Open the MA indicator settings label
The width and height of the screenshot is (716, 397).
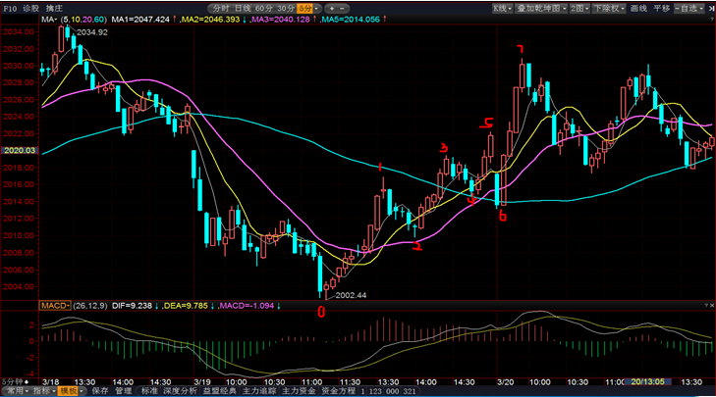click(49, 20)
